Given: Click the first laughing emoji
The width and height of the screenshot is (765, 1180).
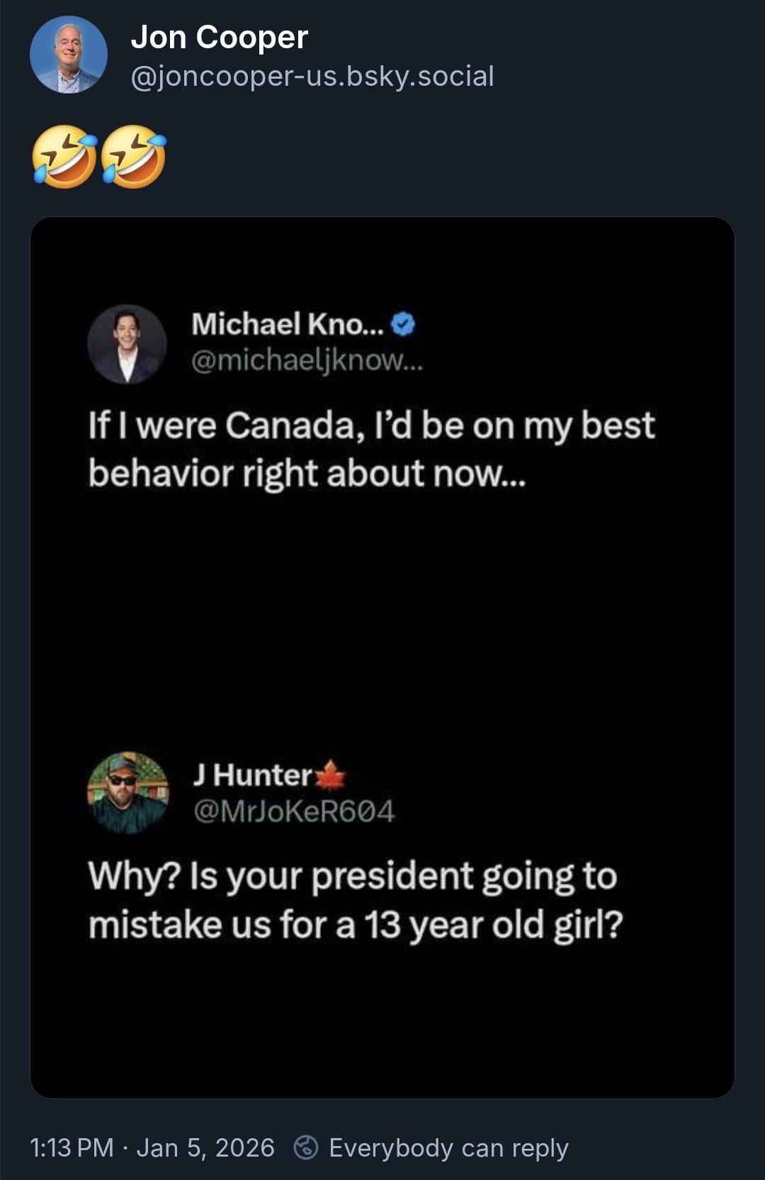Looking at the screenshot, I should pyautogui.click(x=64, y=157).
